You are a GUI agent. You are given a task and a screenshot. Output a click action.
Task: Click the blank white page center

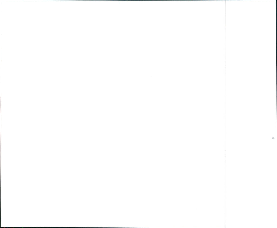tap(138, 114)
